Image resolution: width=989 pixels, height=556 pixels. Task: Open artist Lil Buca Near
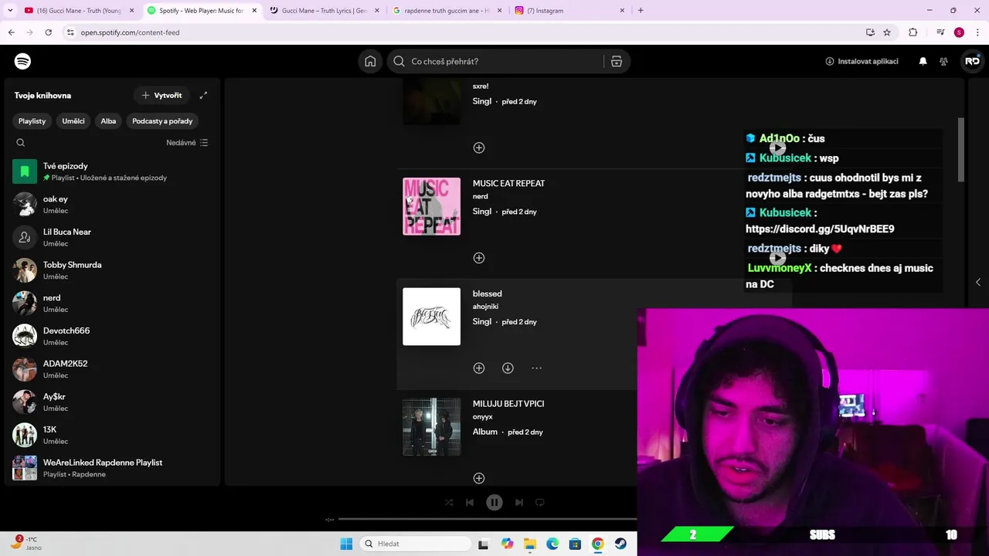point(112,237)
